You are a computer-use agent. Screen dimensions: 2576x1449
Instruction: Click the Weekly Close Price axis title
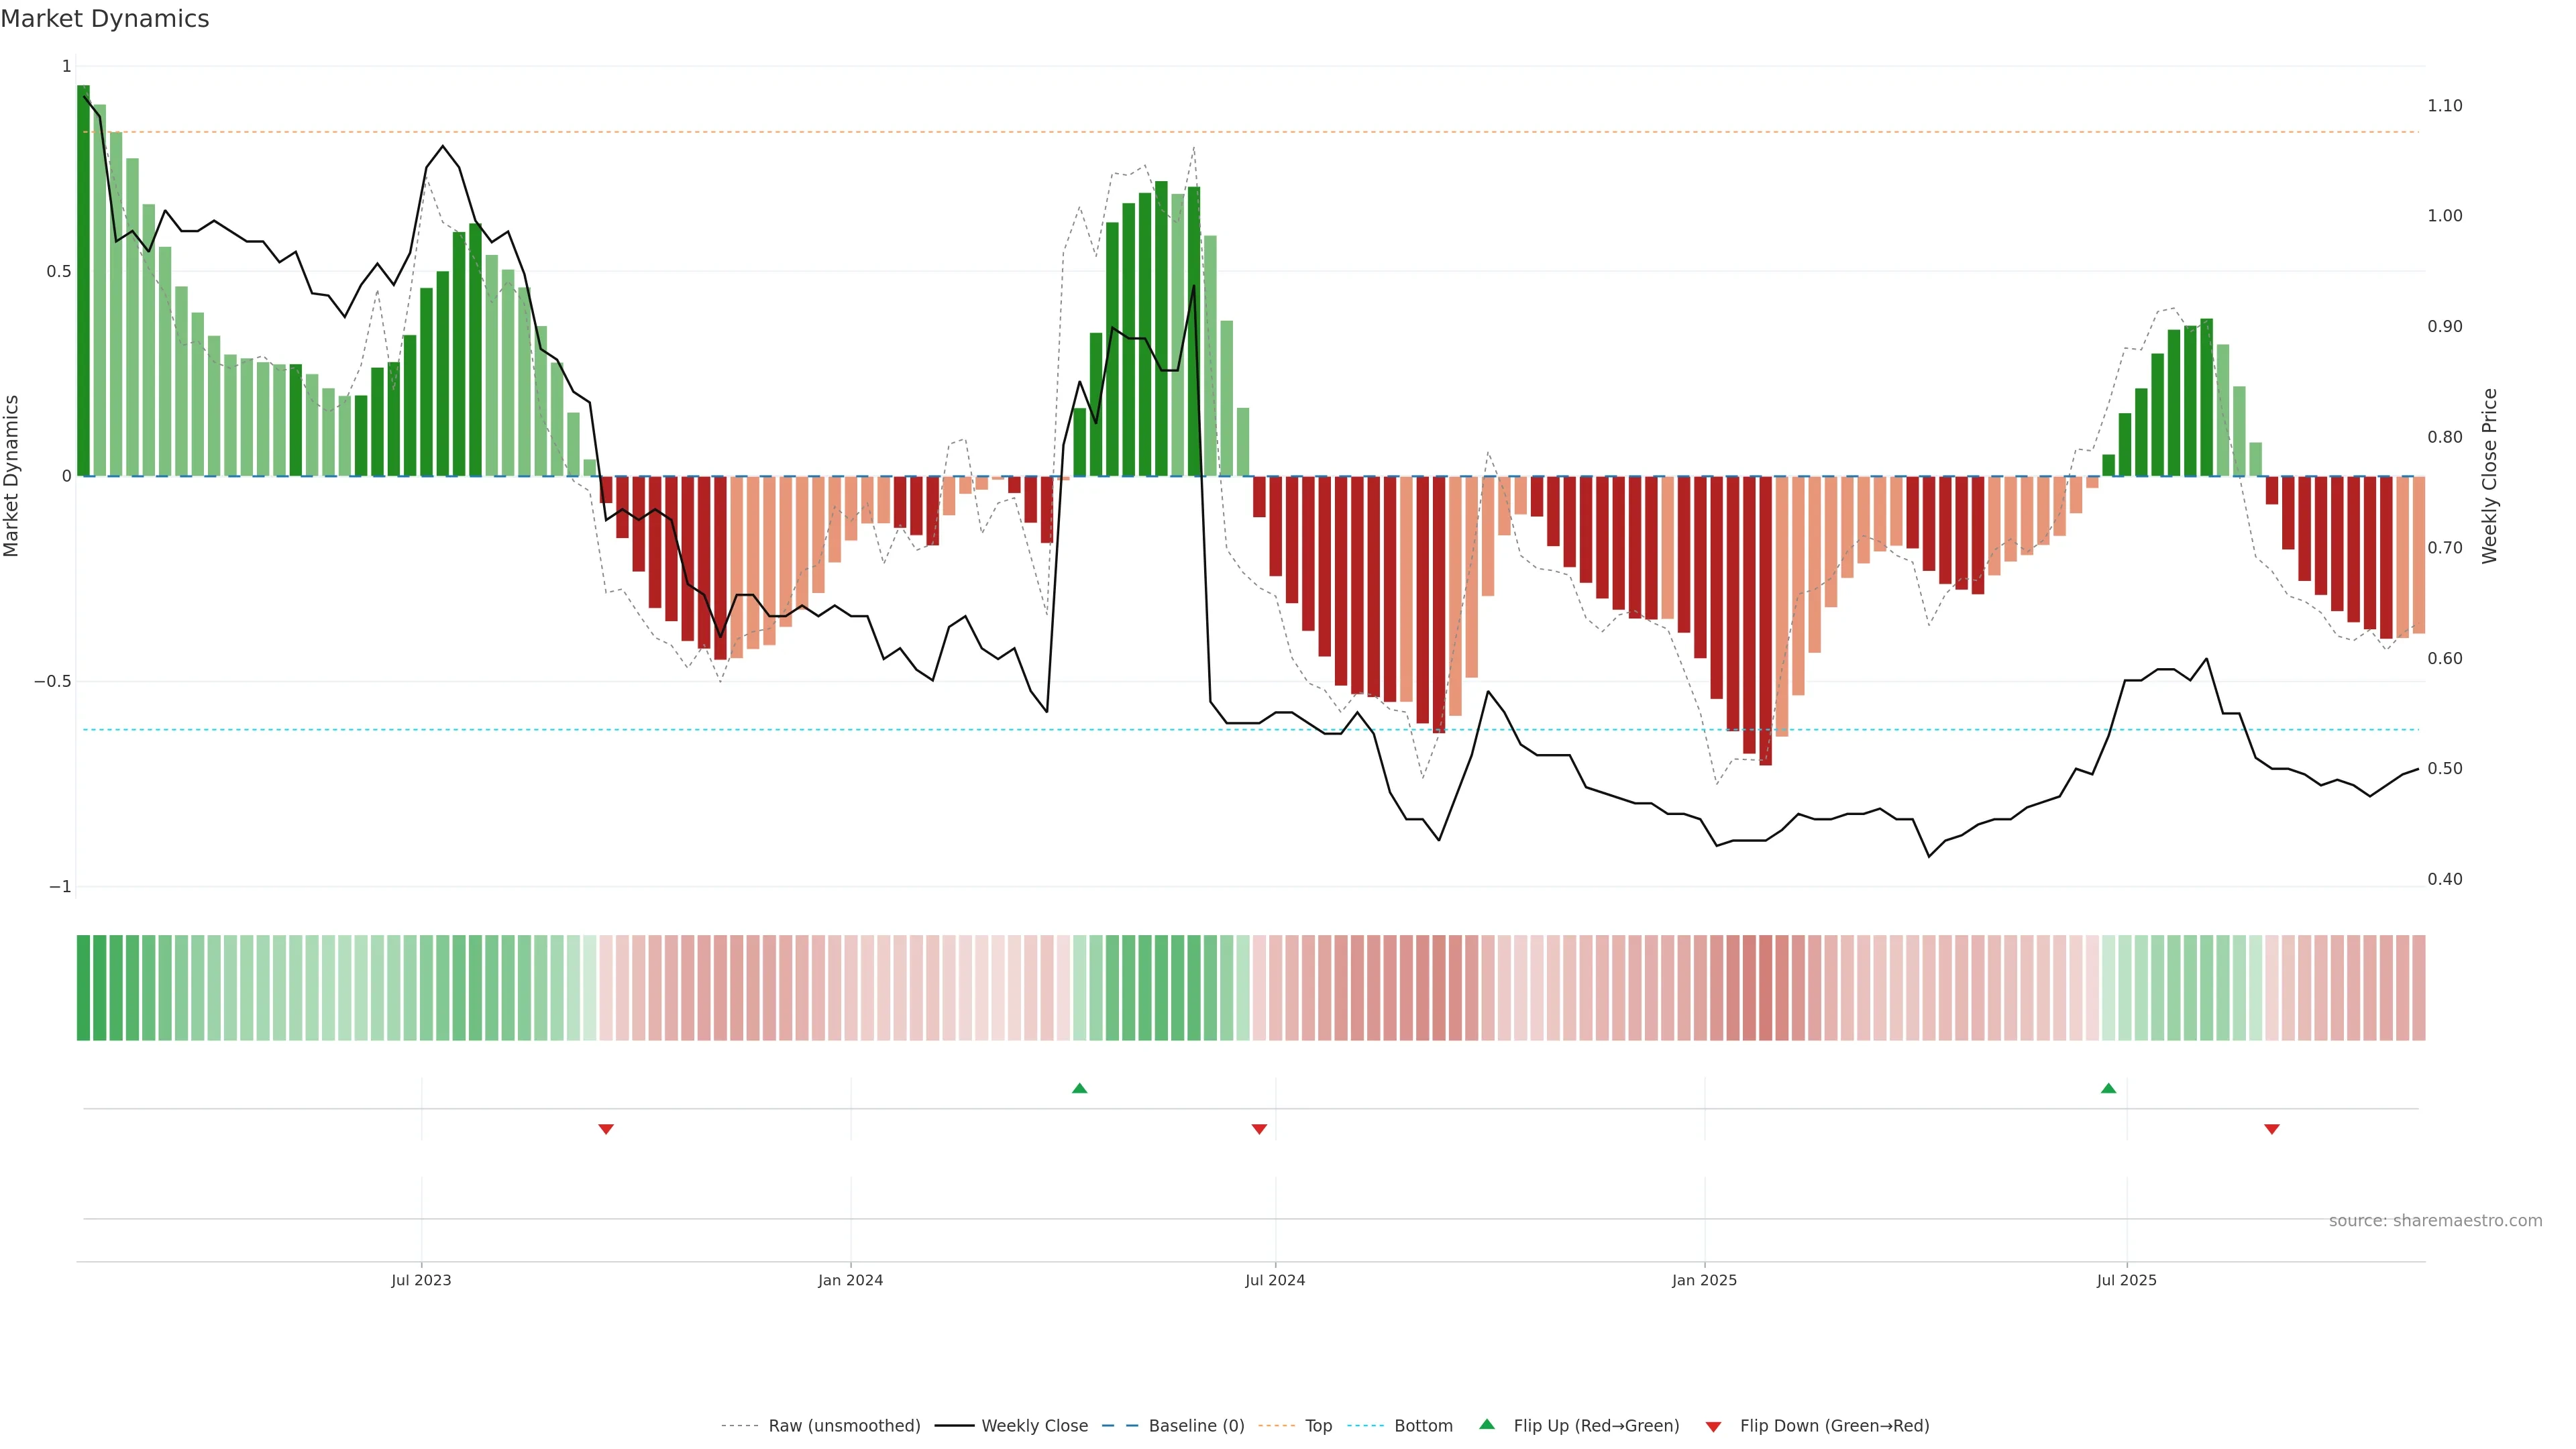(x=2489, y=476)
